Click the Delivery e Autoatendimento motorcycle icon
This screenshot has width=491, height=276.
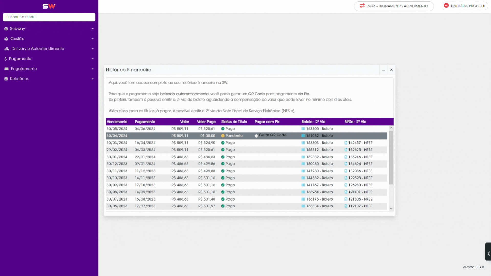point(7,49)
